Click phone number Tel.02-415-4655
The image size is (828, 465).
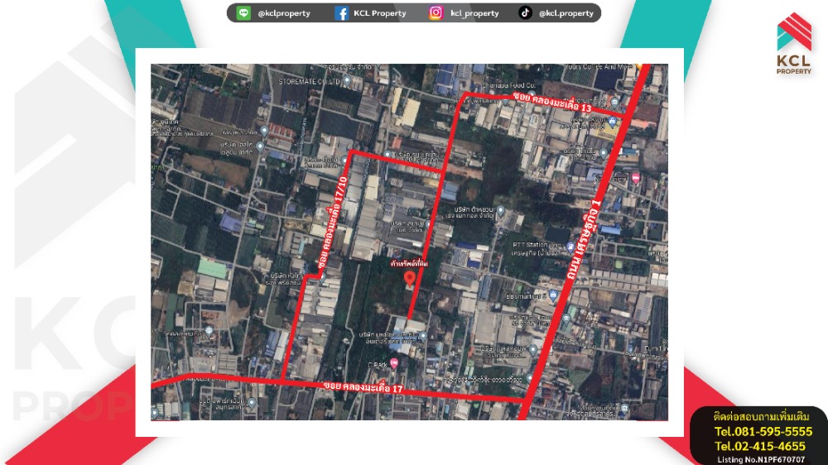[x=759, y=446]
